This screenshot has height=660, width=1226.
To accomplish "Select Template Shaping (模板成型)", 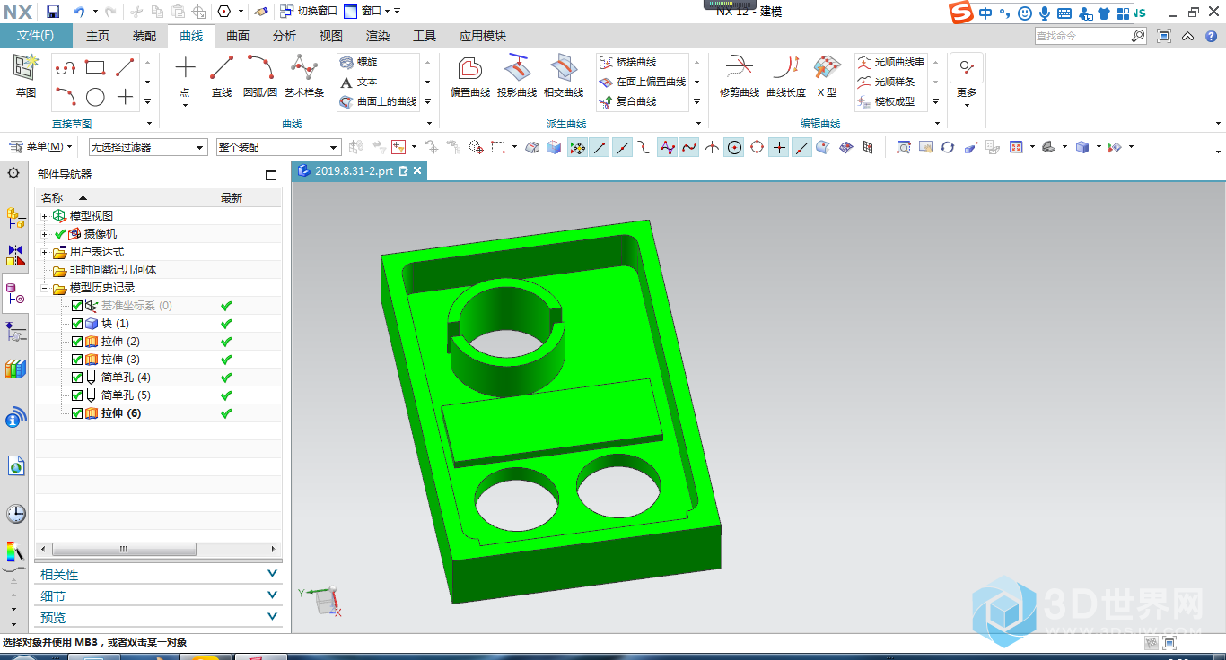I will click(x=886, y=101).
